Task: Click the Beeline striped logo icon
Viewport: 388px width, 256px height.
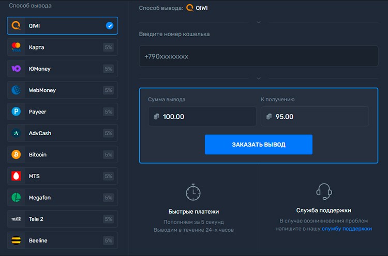Action: point(16,241)
